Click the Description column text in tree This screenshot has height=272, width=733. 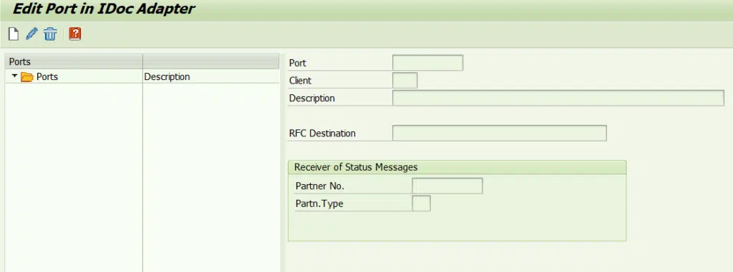tap(167, 77)
